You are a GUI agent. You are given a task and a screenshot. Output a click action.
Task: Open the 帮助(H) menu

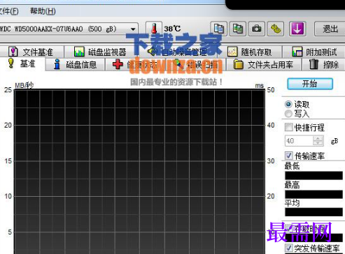(x=43, y=11)
